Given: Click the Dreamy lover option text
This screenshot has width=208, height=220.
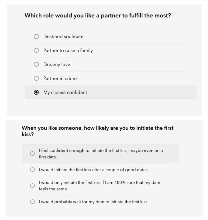Looking at the screenshot, I should point(58,65).
